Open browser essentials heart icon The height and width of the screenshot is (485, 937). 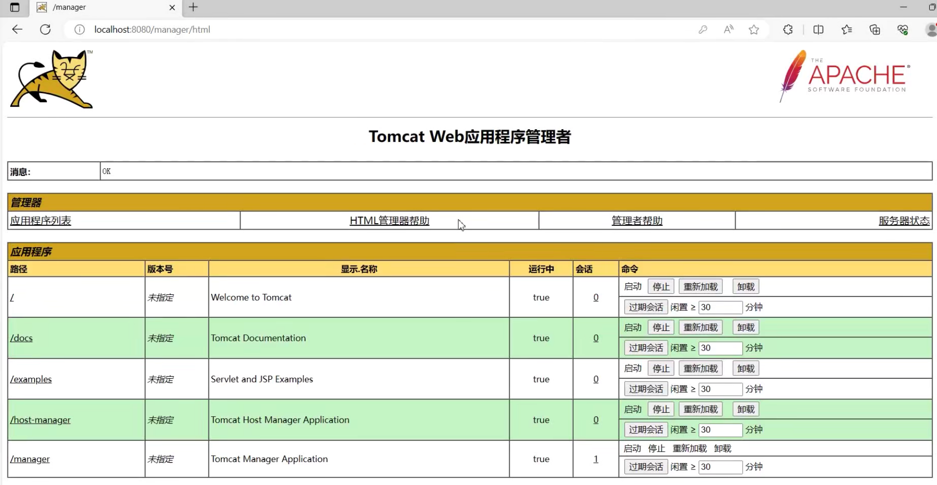[903, 30]
